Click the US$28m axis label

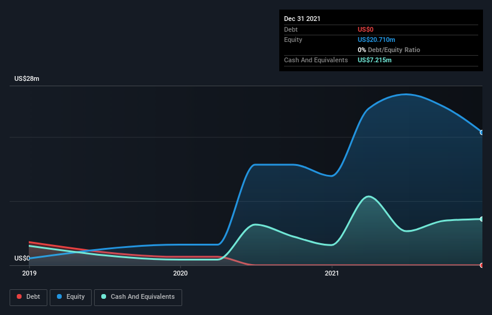pyautogui.click(x=27, y=78)
